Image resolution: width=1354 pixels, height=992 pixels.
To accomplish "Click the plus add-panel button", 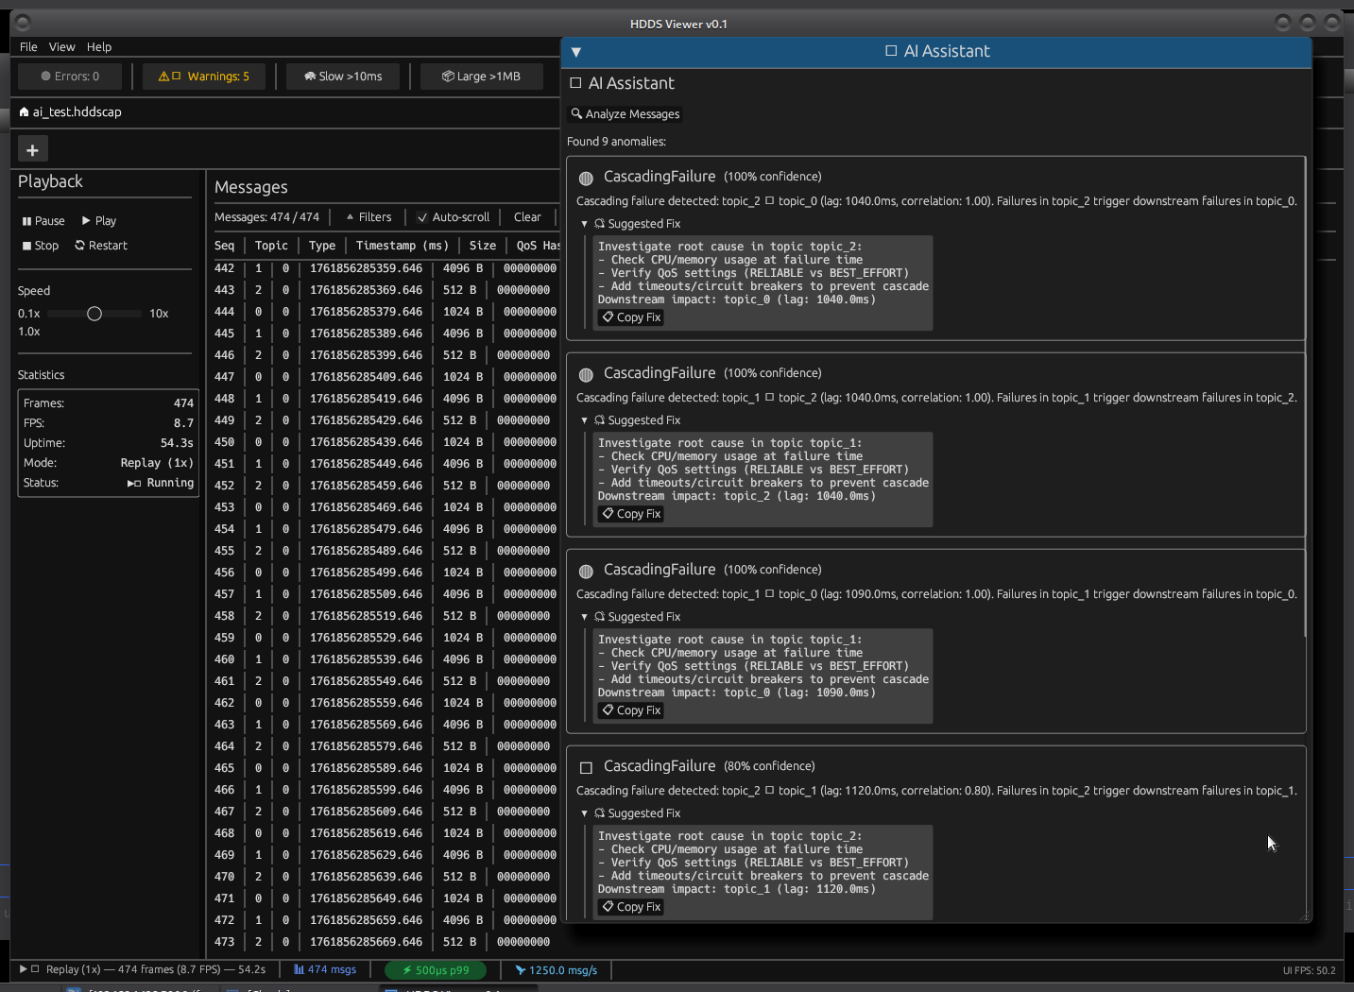I will click(x=32, y=149).
